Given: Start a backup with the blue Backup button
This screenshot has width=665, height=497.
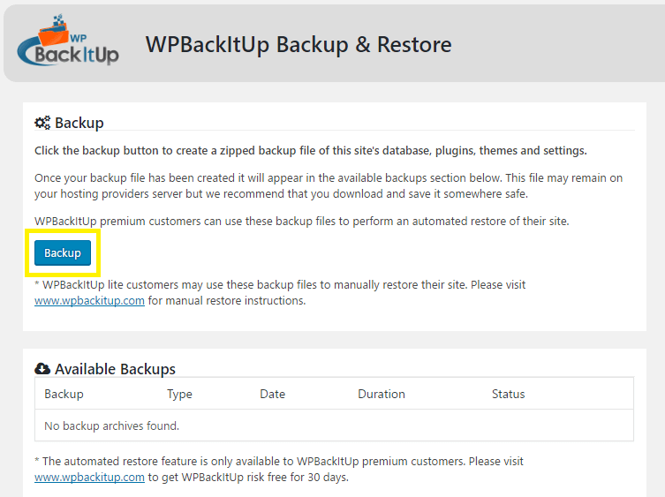Looking at the screenshot, I should click(x=63, y=252).
